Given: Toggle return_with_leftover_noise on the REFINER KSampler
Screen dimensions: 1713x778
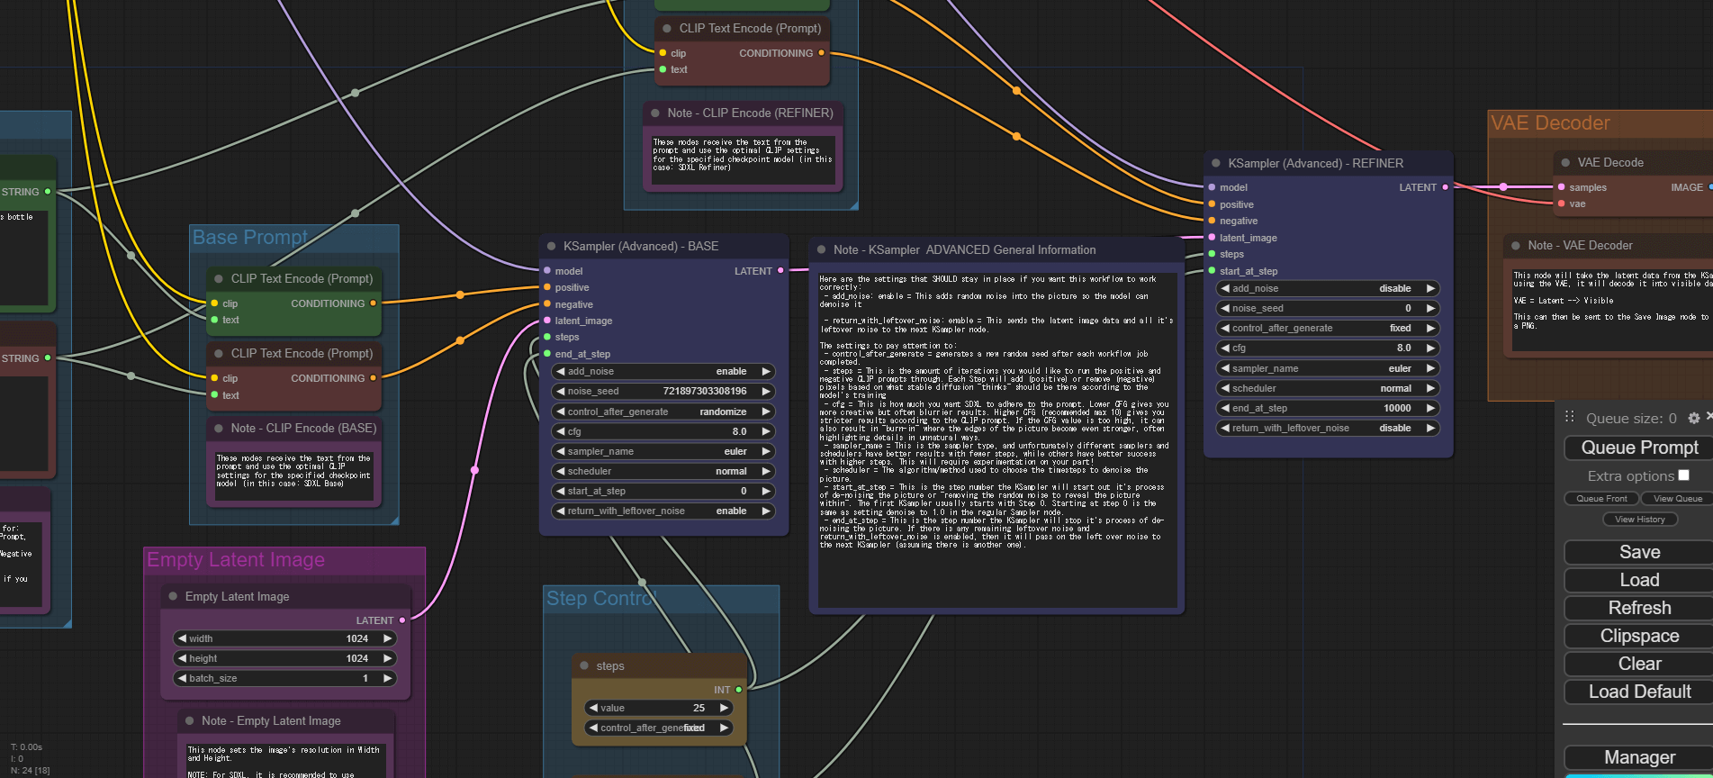Looking at the screenshot, I should click(x=1328, y=428).
